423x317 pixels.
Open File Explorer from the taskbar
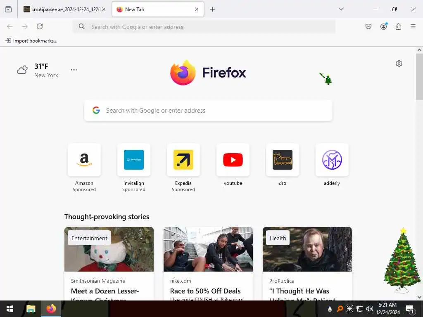coord(31,309)
